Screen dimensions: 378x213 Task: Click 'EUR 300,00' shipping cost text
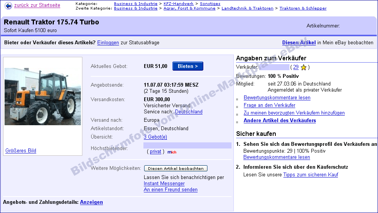[157, 99]
